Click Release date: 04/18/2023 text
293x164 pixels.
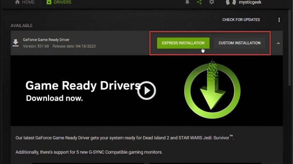[74, 46]
